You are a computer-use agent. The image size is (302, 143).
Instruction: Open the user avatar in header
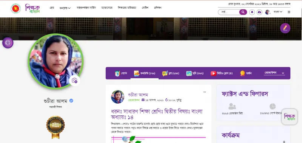(x=267, y=12)
